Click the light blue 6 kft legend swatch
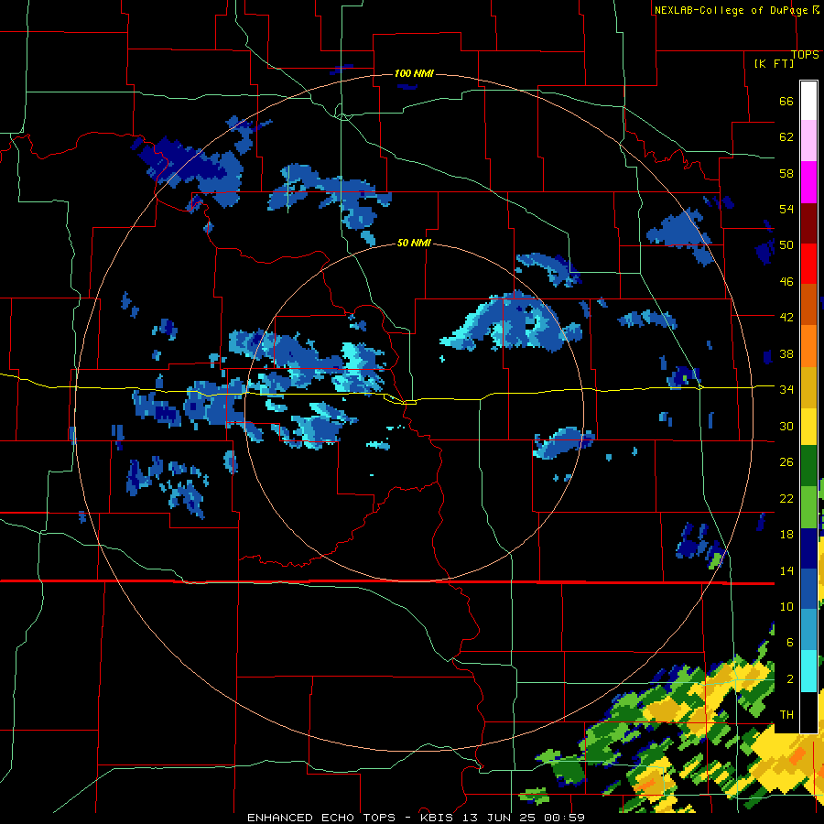Viewport: 824px width, 824px height. (808, 630)
